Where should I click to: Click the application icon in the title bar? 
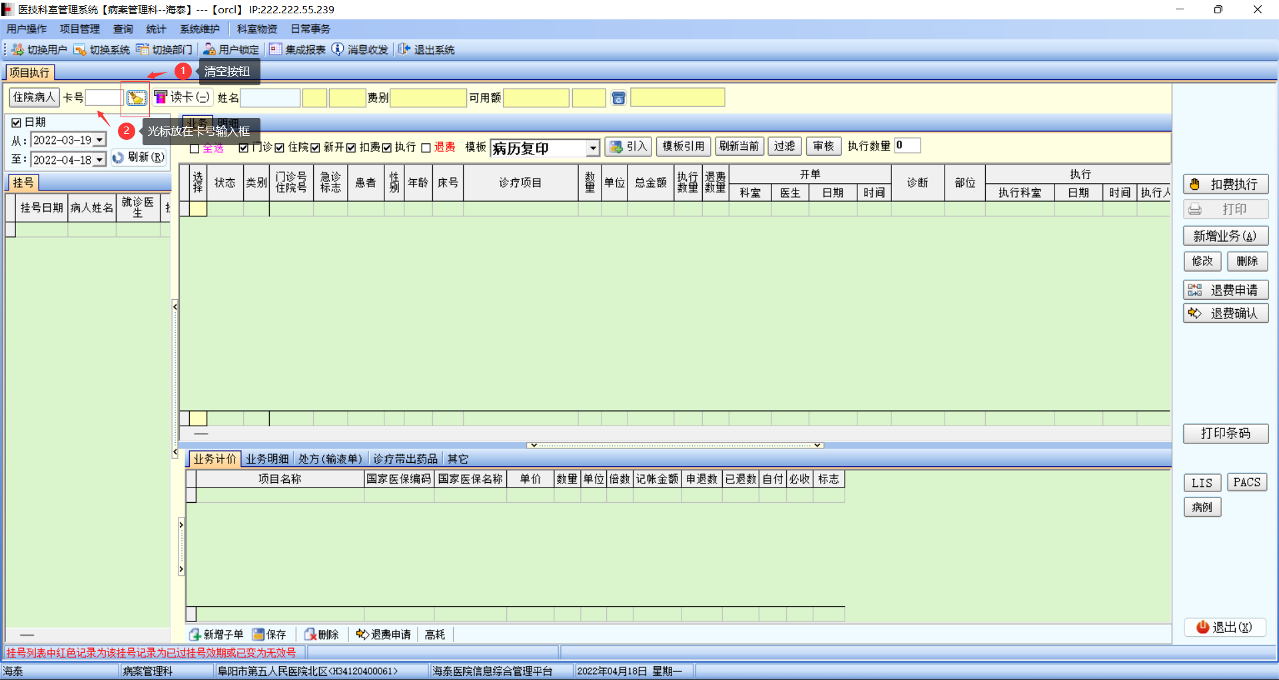(x=8, y=9)
